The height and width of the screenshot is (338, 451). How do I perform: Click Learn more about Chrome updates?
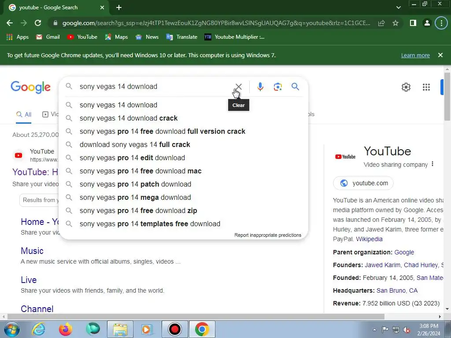pyautogui.click(x=415, y=55)
